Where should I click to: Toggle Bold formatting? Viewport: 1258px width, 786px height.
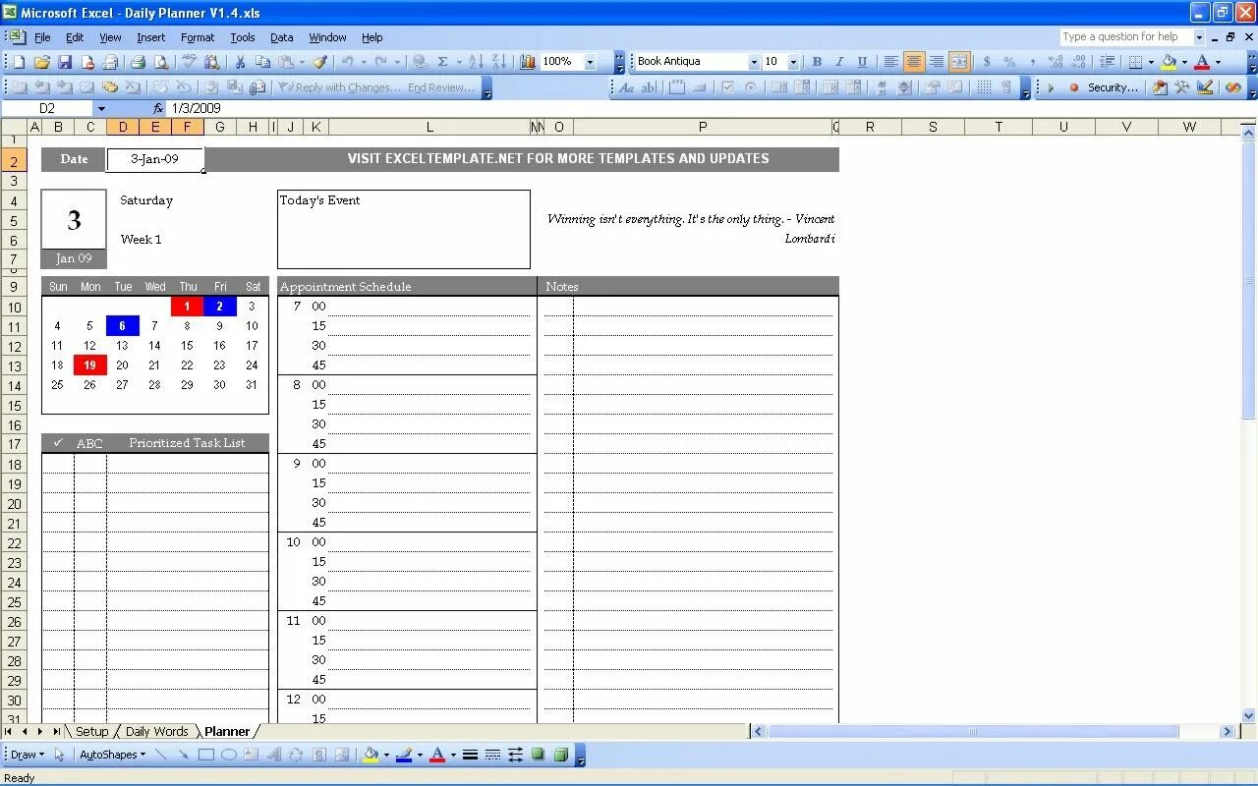click(817, 62)
